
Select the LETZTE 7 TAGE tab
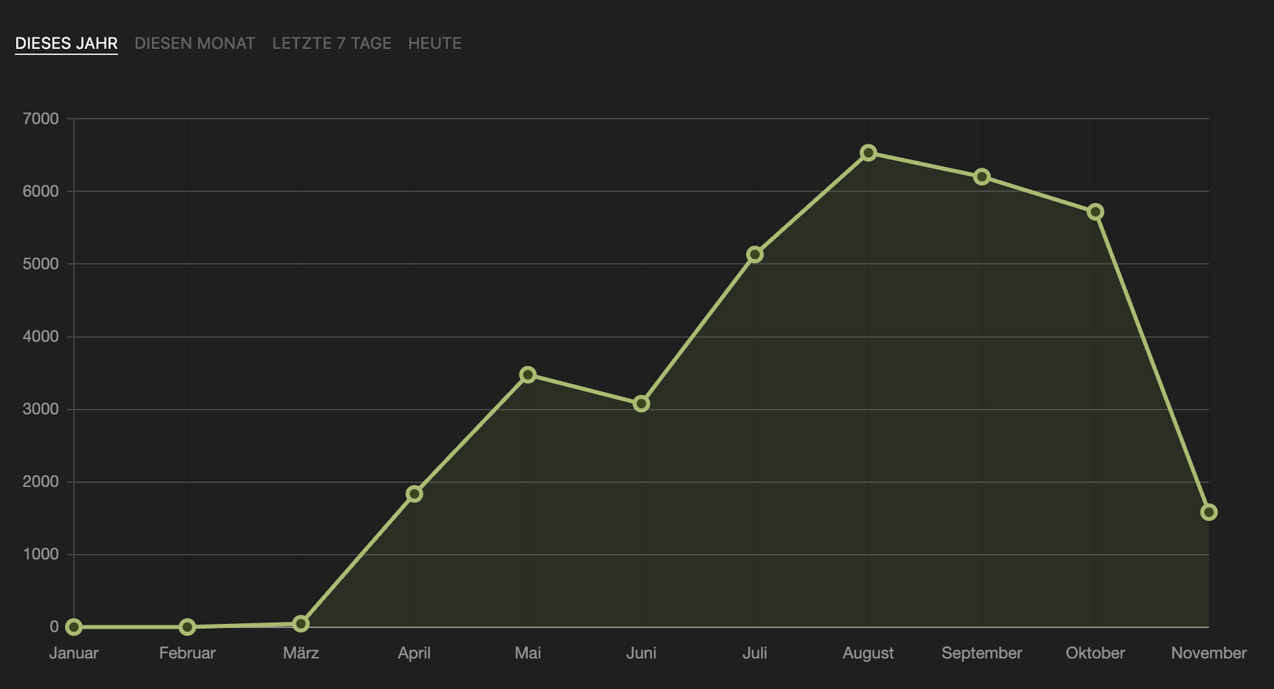(x=331, y=43)
